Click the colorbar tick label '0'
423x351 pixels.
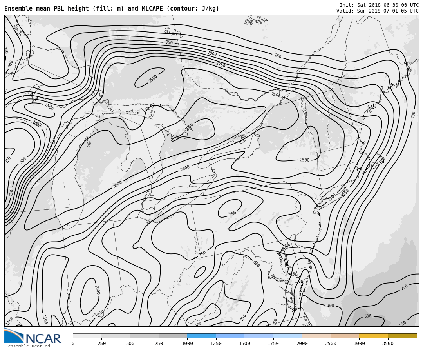click(x=73, y=344)
